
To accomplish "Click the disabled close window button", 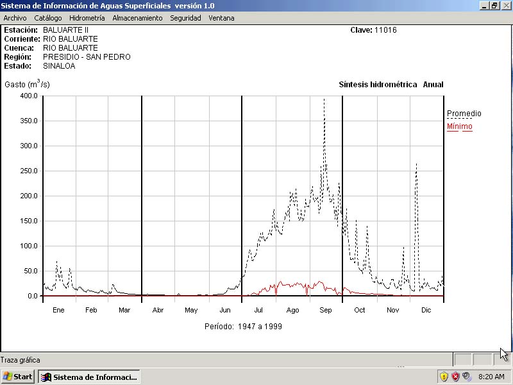I will coord(505,5).
